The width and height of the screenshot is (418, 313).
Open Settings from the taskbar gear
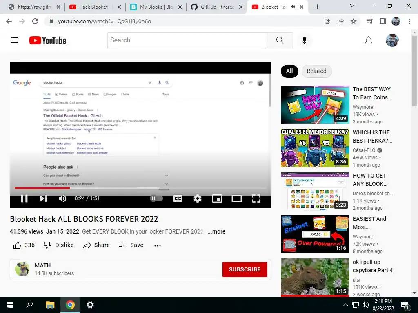pos(90,305)
